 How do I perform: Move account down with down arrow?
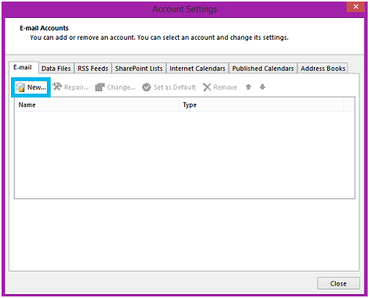tap(262, 87)
